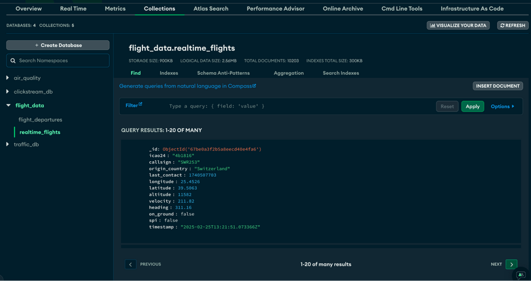Click the spi false value
531x281 pixels.
click(x=171, y=221)
